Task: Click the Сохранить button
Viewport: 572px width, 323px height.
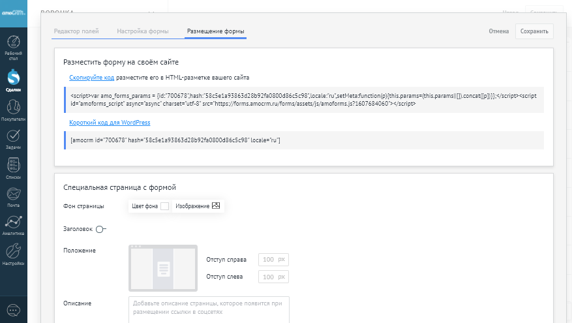Action: pyautogui.click(x=534, y=31)
